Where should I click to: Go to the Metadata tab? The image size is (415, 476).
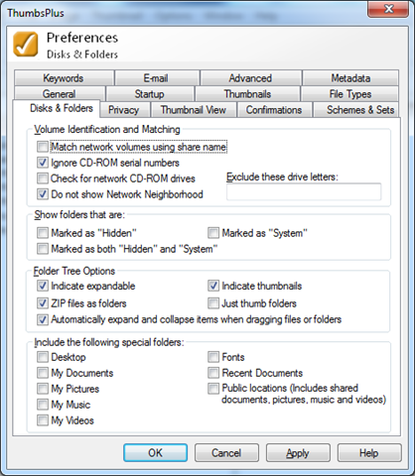[350, 78]
